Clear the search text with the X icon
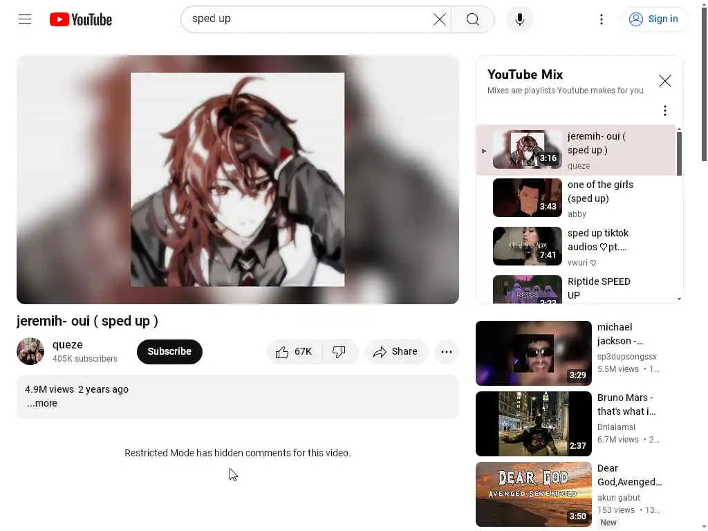The image size is (708, 531). [x=439, y=19]
